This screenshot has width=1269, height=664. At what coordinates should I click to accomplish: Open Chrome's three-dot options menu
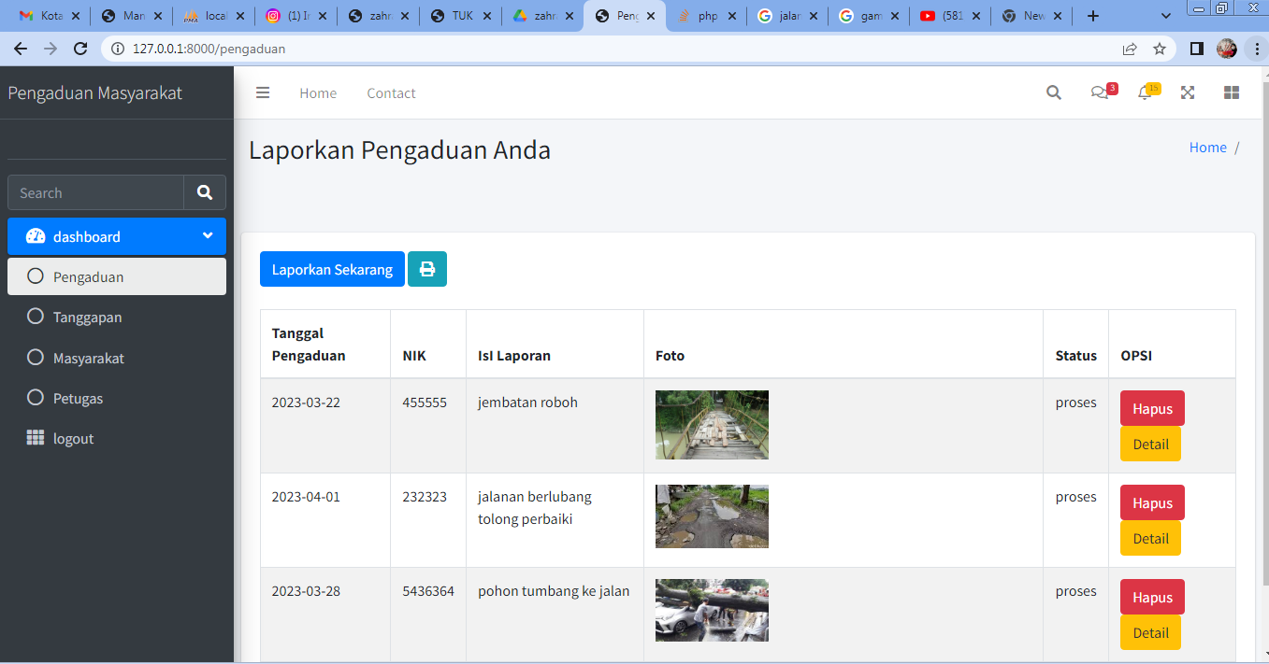[x=1254, y=49]
